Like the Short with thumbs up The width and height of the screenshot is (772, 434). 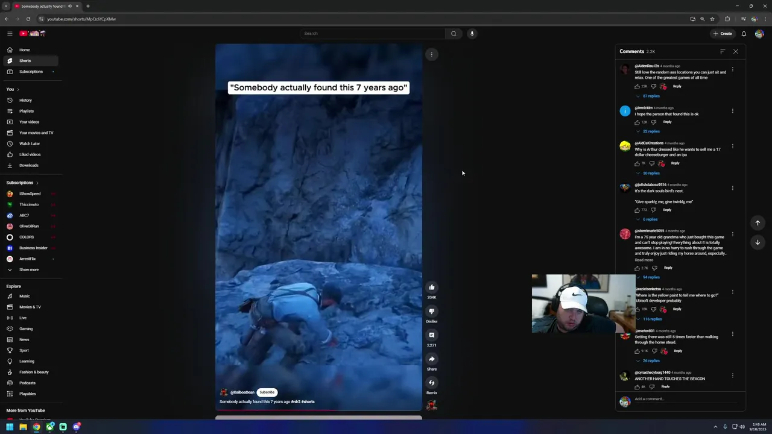(x=432, y=288)
